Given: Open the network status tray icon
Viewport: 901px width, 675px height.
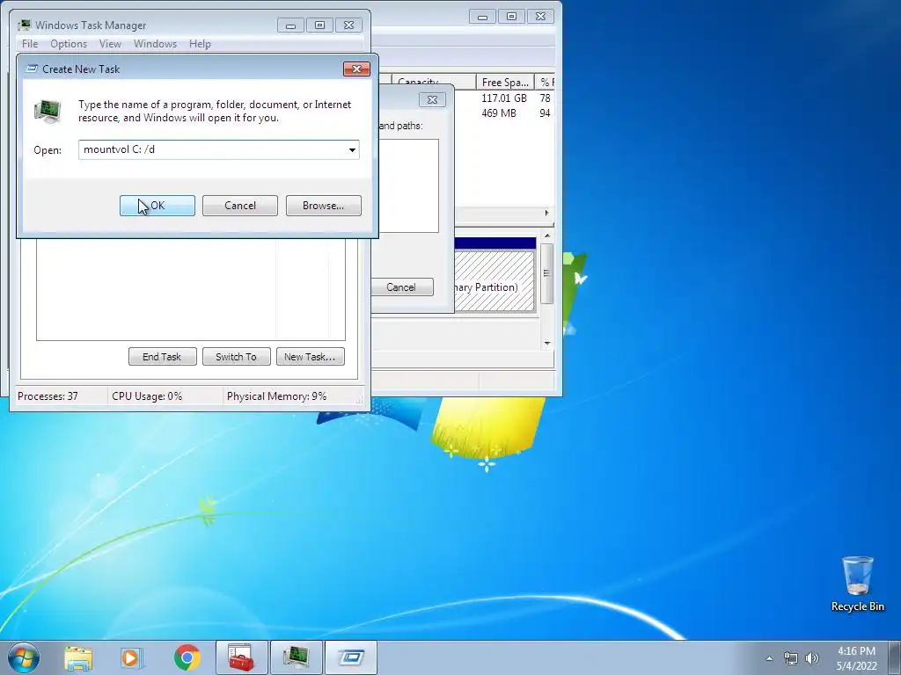Looking at the screenshot, I should coord(791,658).
